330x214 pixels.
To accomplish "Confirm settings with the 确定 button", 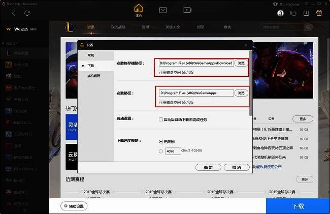I will tap(208, 167).
